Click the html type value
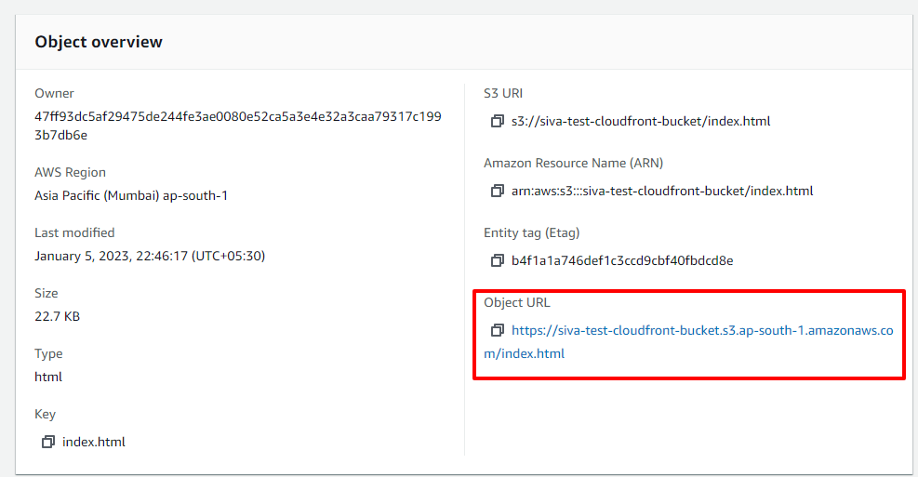 [48, 377]
